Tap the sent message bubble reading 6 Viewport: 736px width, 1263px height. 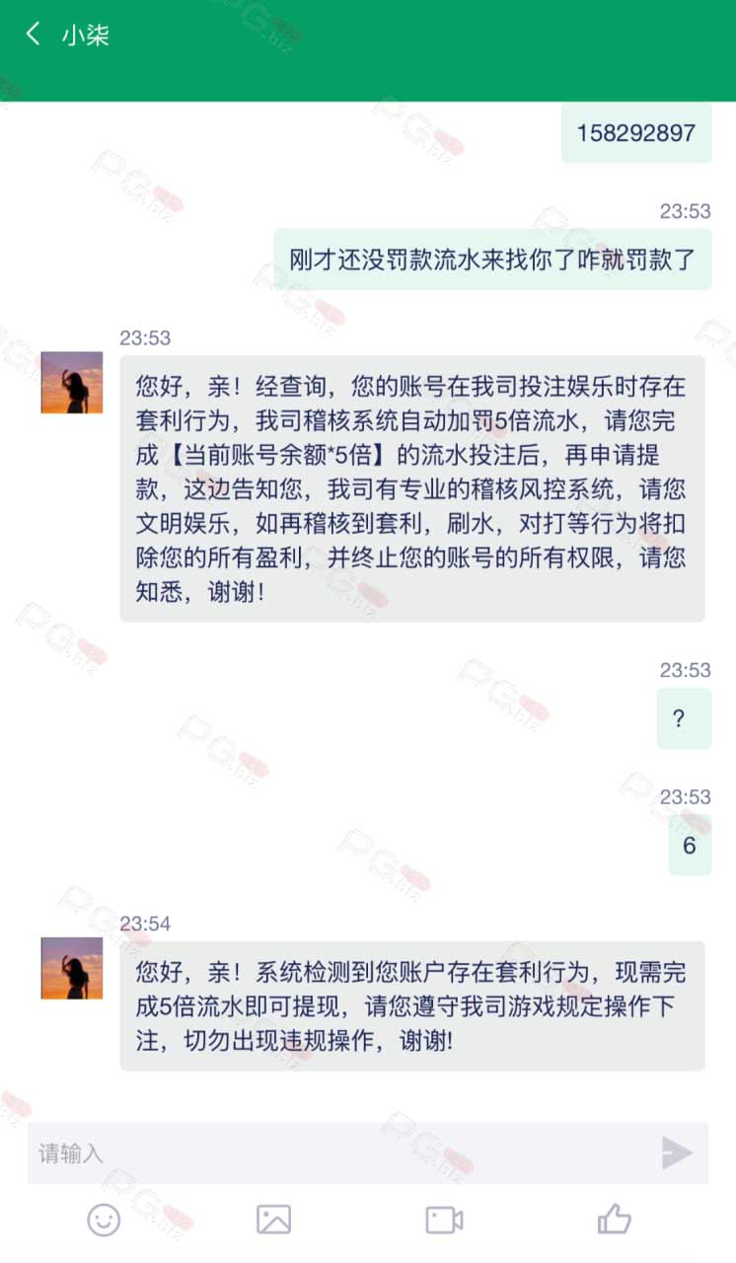(x=690, y=846)
